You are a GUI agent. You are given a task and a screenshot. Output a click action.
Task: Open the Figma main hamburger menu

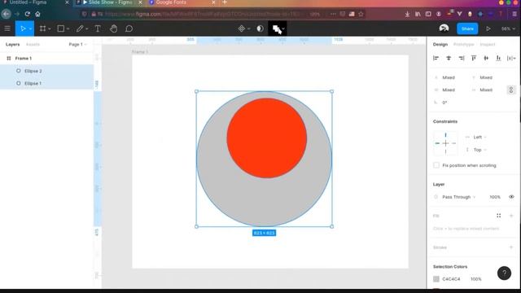(7, 28)
